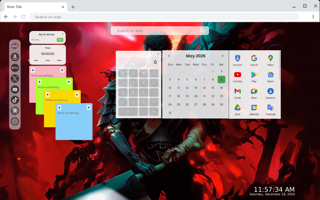Open Netflix from the sidebar dock
The width and height of the screenshot is (320, 200).
click(15, 68)
